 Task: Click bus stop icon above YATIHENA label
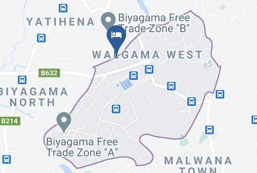(x=63, y=8)
